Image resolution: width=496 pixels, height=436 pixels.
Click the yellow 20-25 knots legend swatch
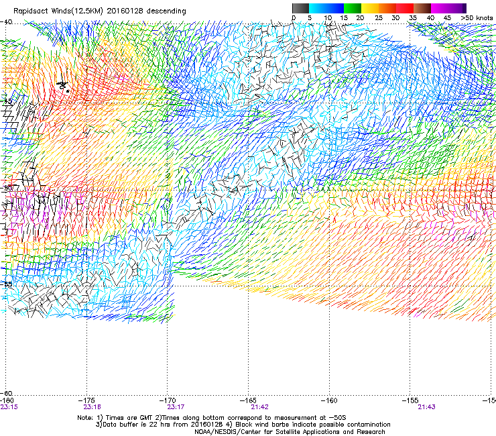tap(370, 8)
